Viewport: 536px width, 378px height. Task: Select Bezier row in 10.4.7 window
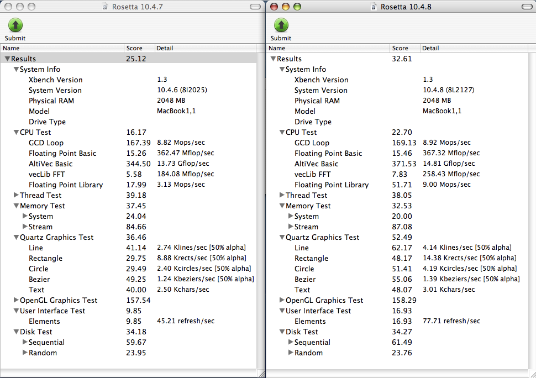(x=128, y=279)
